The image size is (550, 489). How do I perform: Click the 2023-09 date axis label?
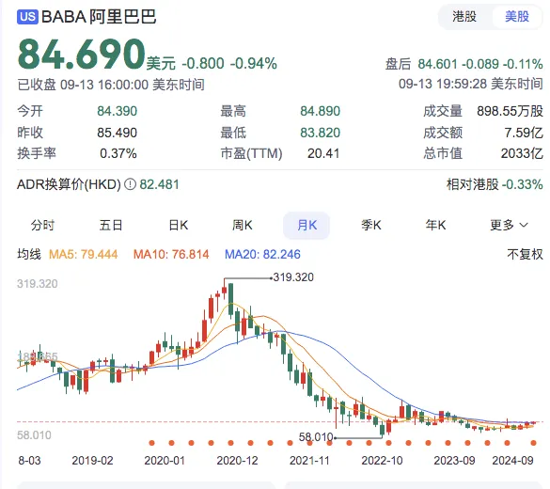coord(454,460)
